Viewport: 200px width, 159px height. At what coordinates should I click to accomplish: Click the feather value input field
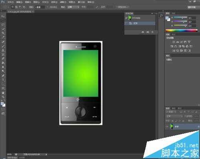[x=40, y=7]
